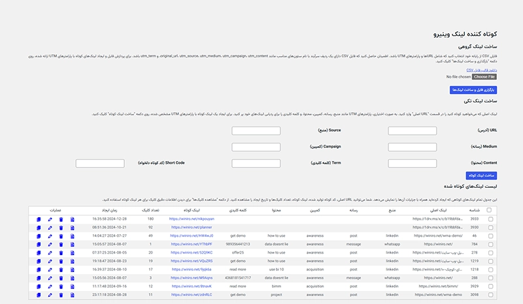Mark the checkbox for row ID 288
The image size is (523, 304).
coord(491,278)
